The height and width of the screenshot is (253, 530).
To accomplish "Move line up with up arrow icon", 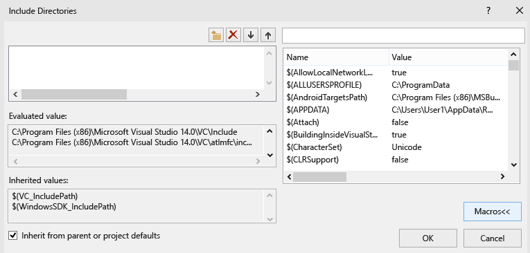I will (x=268, y=35).
